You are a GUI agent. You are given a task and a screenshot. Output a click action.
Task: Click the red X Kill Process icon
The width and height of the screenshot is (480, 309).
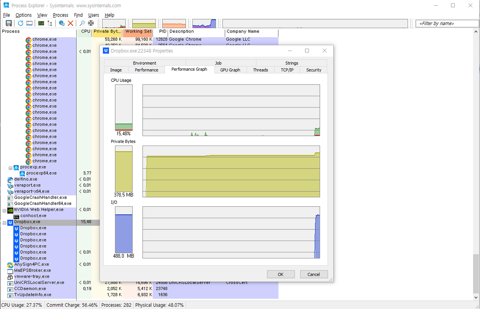pyautogui.click(x=70, y=23)
